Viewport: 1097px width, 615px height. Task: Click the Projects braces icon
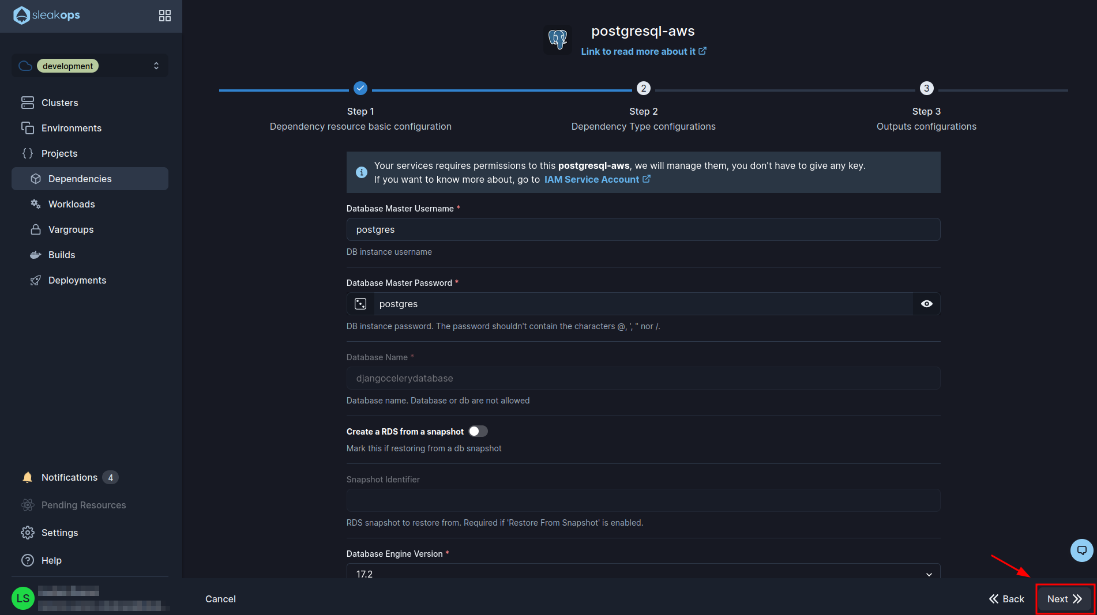[28, 153]
